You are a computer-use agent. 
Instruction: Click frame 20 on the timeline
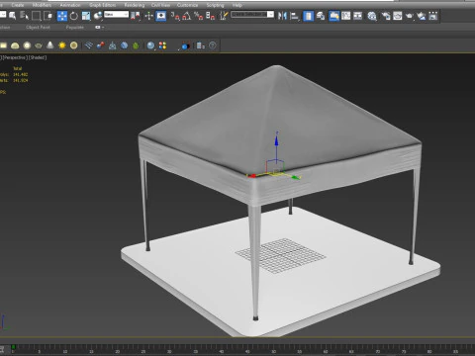(117, 351)
